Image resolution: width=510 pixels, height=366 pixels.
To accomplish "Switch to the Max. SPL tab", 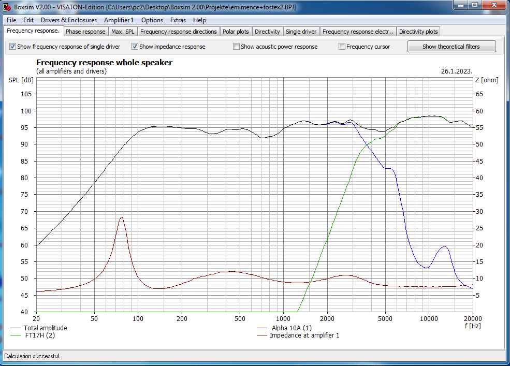I will coord(123,32).
